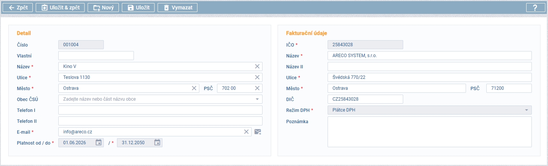This screenshot has height=166, width=548.
Task: Save record with Uložit button
Action: (x=138, y=8)
